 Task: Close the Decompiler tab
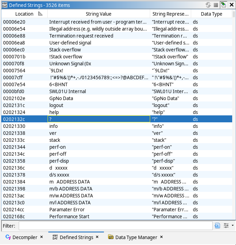click(x=42, y=237)
